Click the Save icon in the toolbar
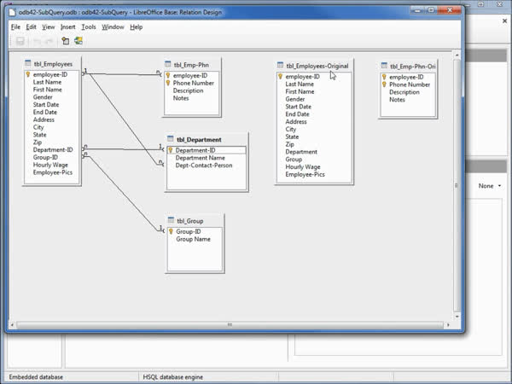Image resolution: width=512 pixels, height=384 pixels. click(x=20, y=41)
